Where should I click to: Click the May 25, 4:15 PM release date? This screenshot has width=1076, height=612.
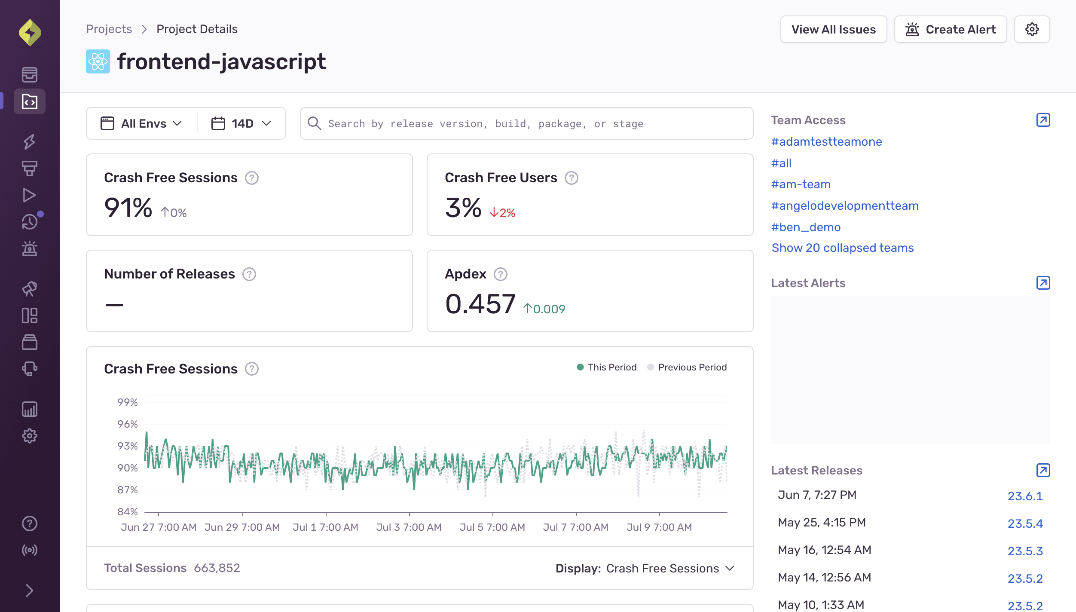[822, 522]
